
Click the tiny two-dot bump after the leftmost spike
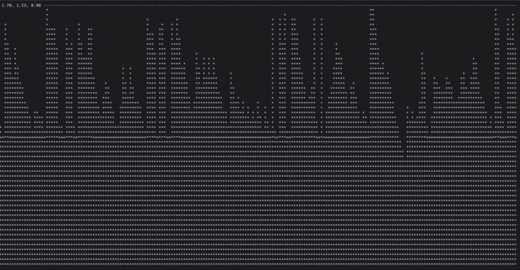(x=36, y=114)
